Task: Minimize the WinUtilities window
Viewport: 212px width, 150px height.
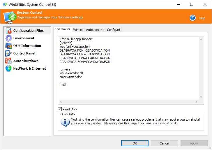Action: [x=179, y=4]
